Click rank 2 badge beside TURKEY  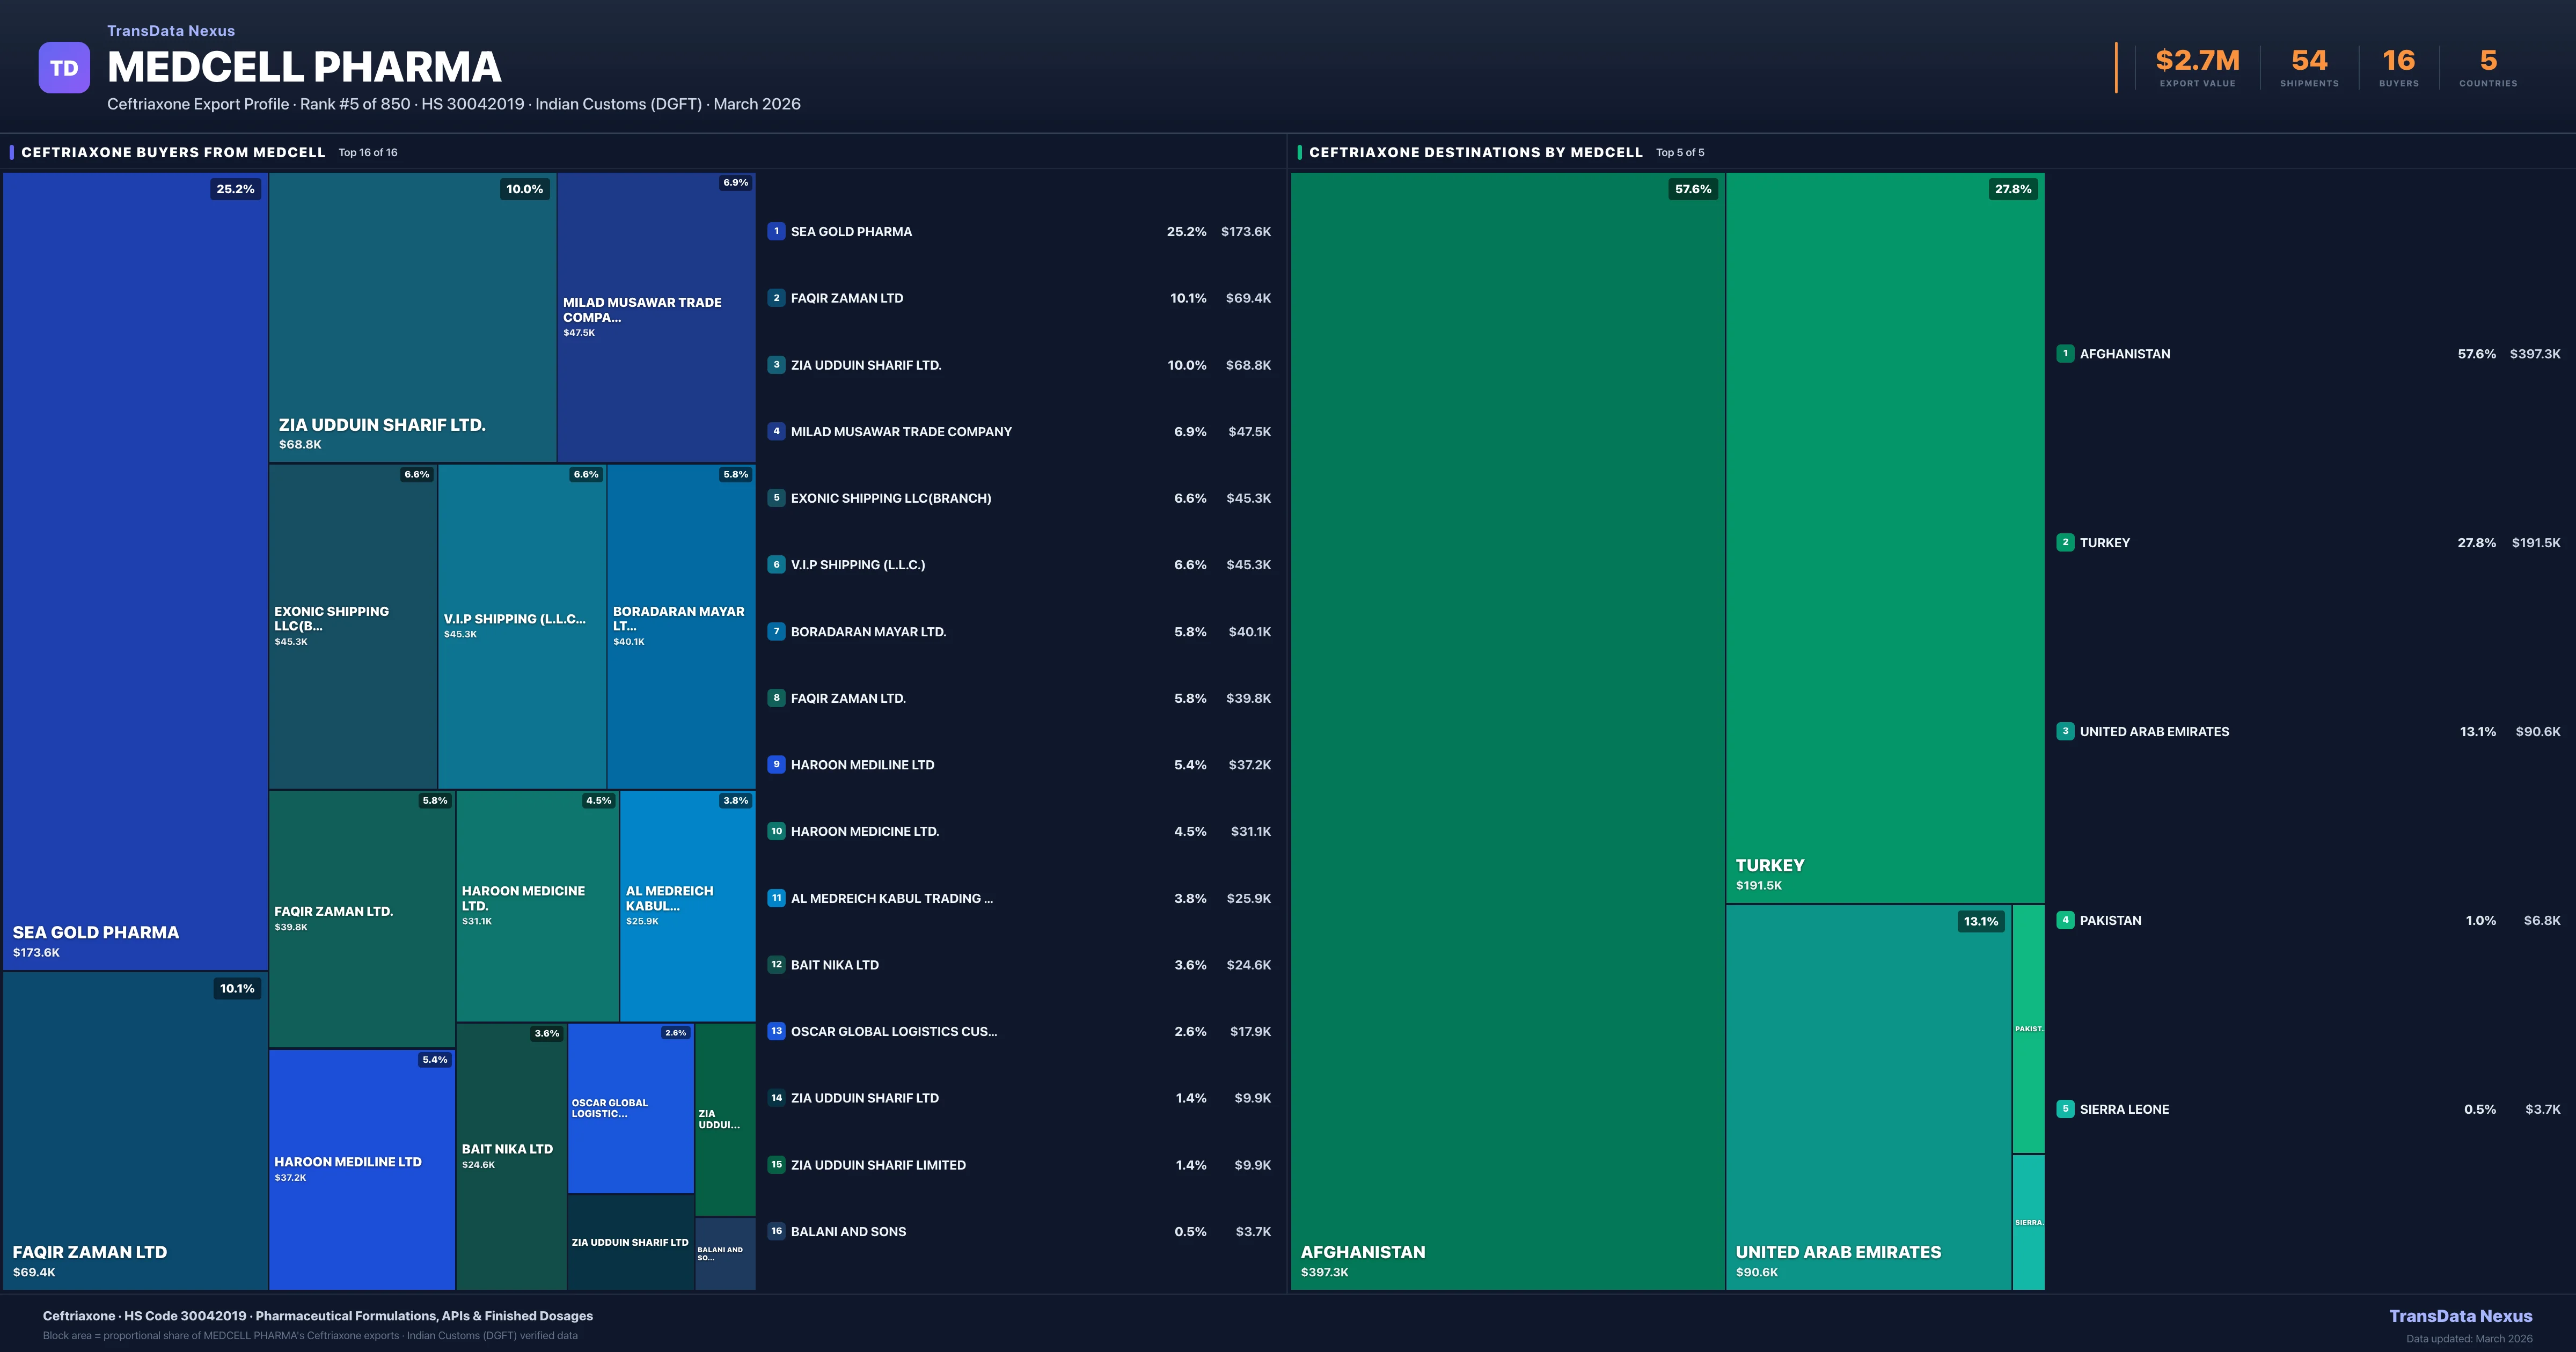(2065, 542)
